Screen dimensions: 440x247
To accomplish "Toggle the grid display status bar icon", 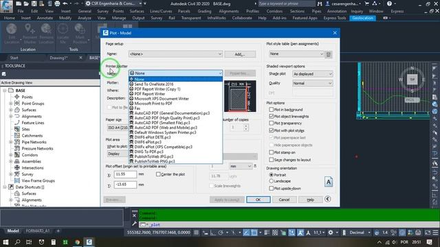I will pyautogui.click(x=197, y=233).
